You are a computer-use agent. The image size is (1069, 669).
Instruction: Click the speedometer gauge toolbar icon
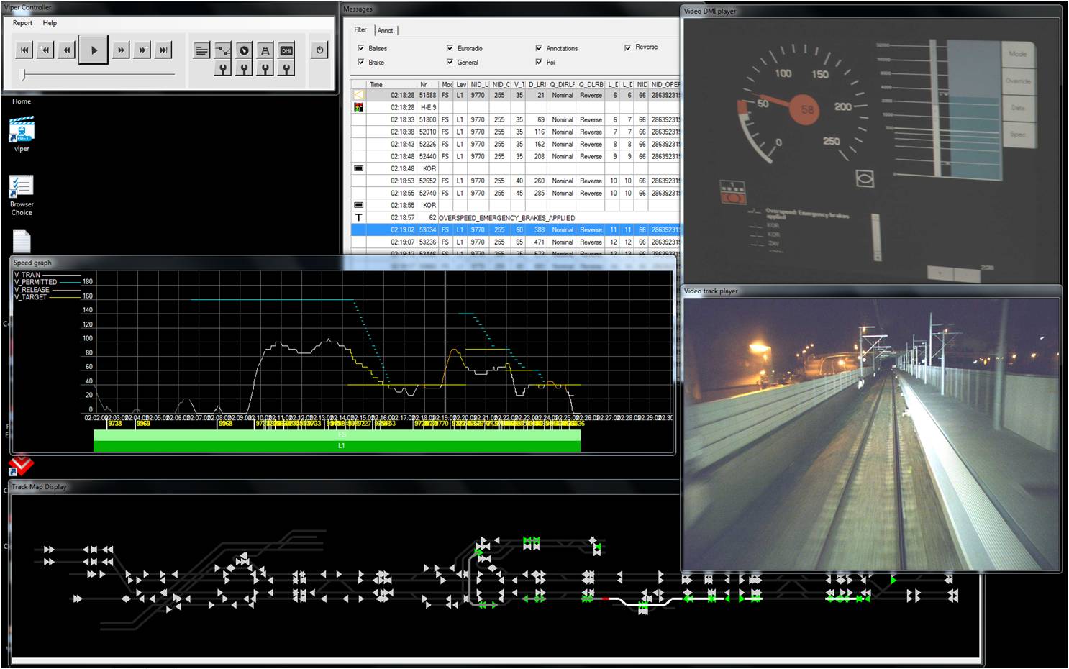[245, 50]
